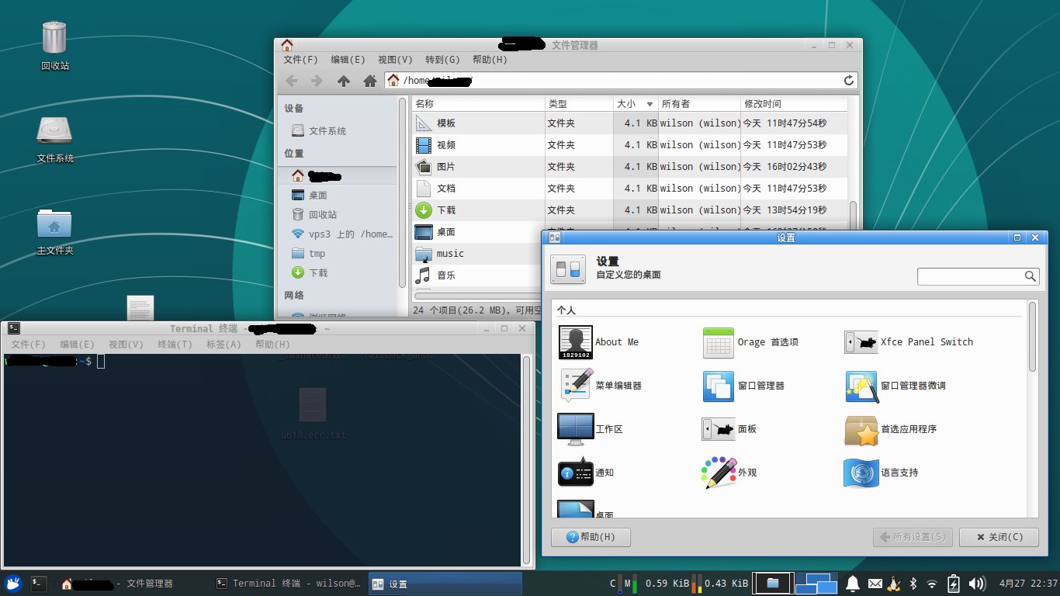1060x596 pixels.
Task: Sort files by the 类型 column header
Action: (579, 104)
